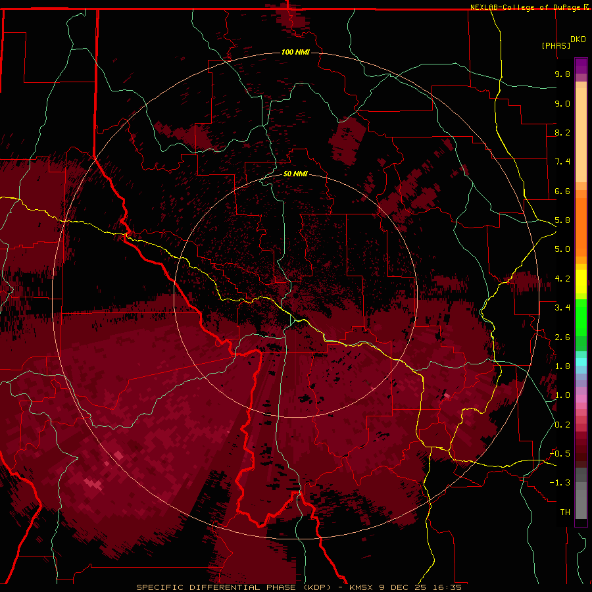Pick the gray color band in legend

(581, 494)
